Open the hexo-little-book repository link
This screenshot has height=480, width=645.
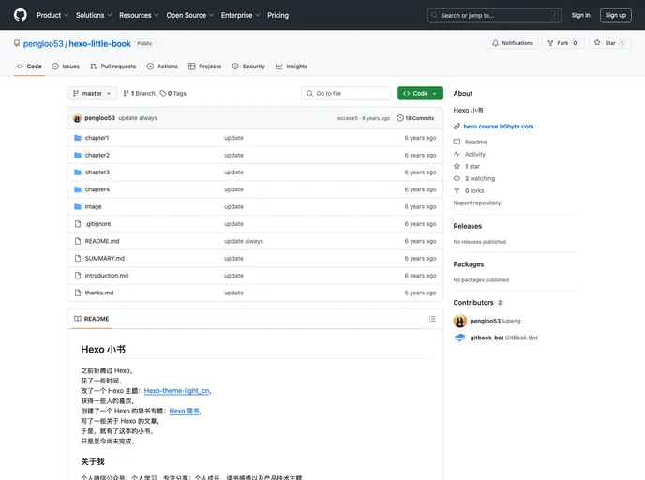pyautogui.click(x=99, y=44)
